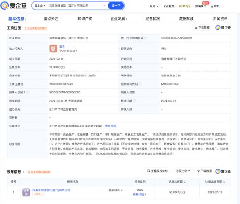Open the shareholder company name link
Viewport: 240px width, 204px height.
point(51,191)
